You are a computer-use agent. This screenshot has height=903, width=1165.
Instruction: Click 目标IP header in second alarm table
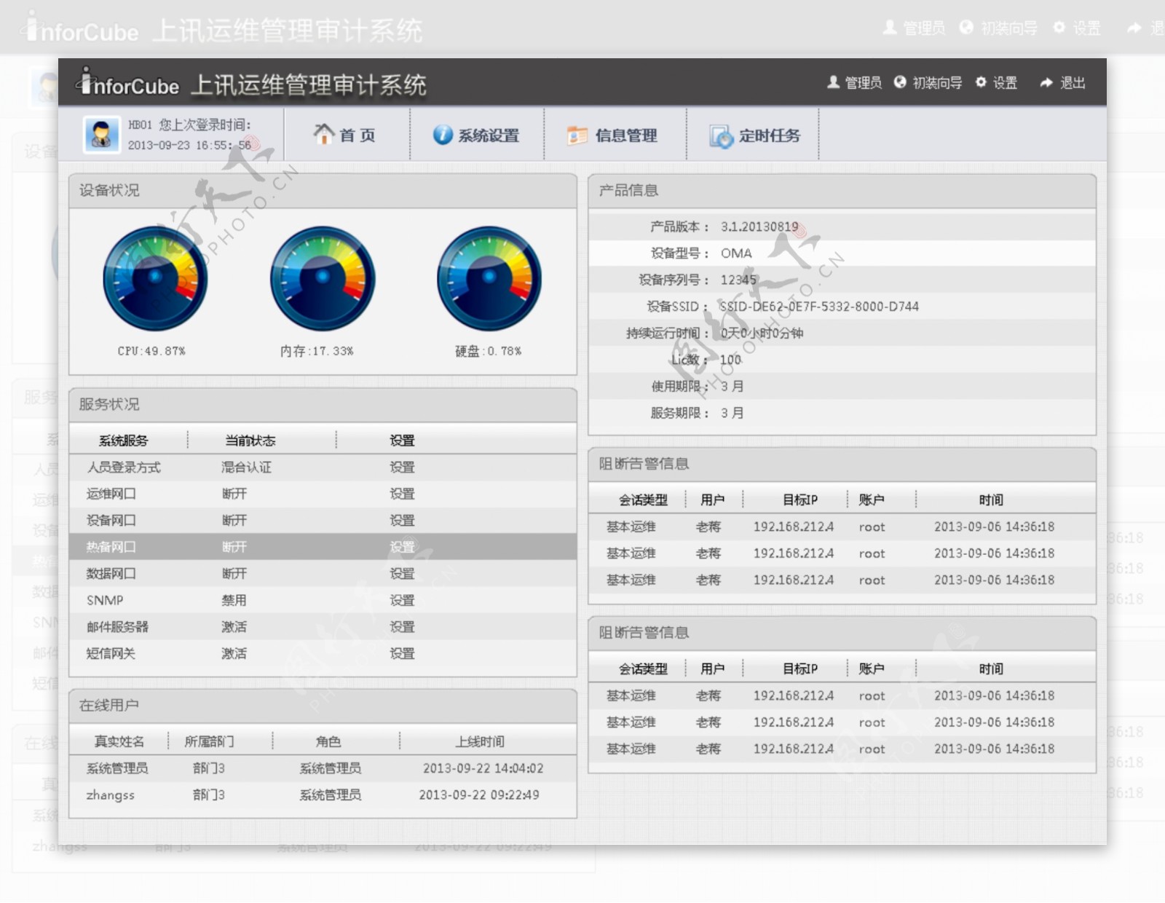(799, 669)
